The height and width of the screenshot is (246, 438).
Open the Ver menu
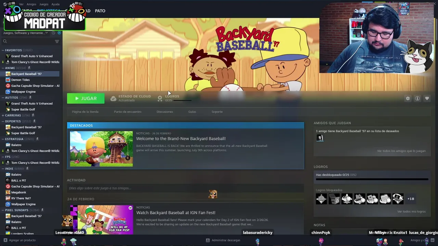tap(21, 4)
